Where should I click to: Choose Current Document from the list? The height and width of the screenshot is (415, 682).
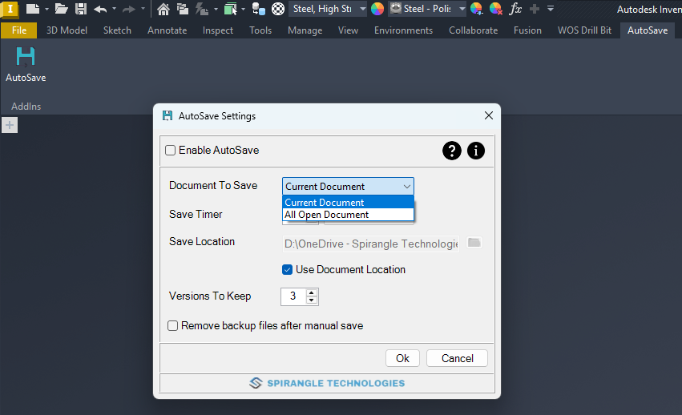[348, 202]
